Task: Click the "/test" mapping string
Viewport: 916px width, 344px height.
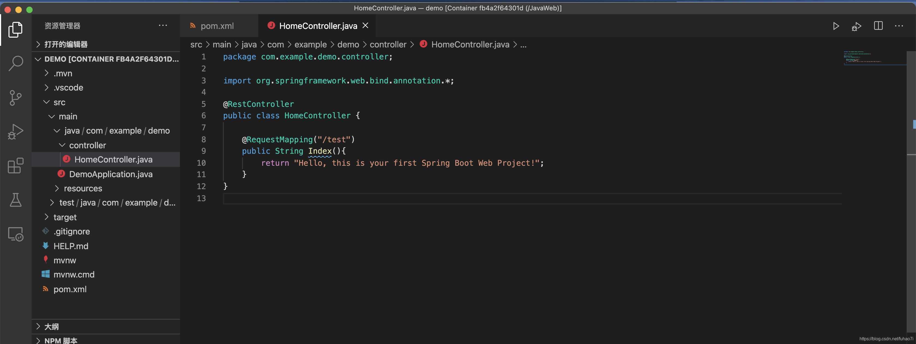Action: pos(334,140)
